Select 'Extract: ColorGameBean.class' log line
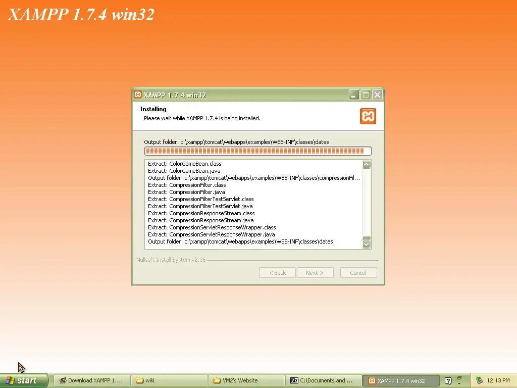Screen dimensions: 517x388 click(185, 164)
